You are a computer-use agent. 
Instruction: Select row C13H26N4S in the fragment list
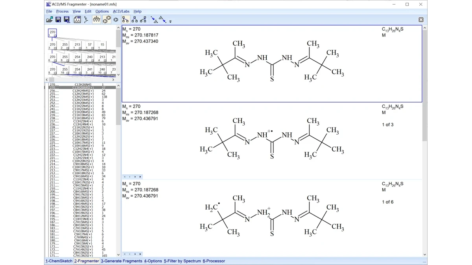[82, 84]
